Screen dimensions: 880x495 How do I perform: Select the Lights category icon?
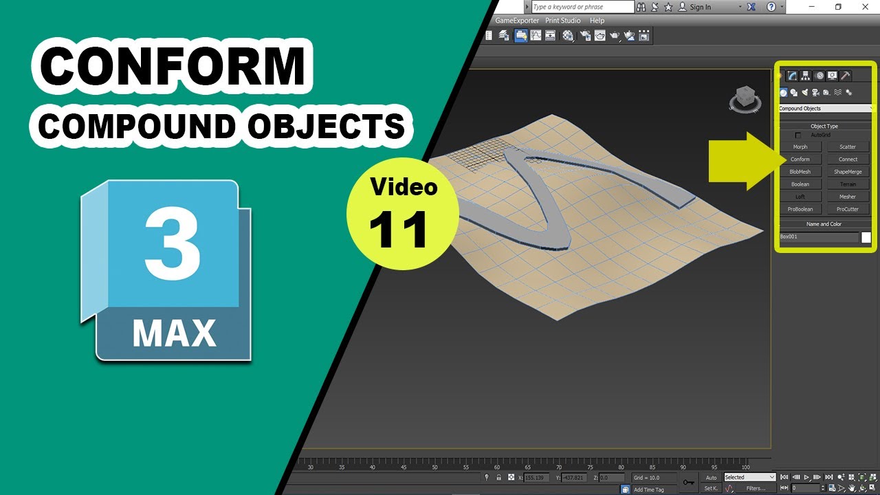coord(804,92)
